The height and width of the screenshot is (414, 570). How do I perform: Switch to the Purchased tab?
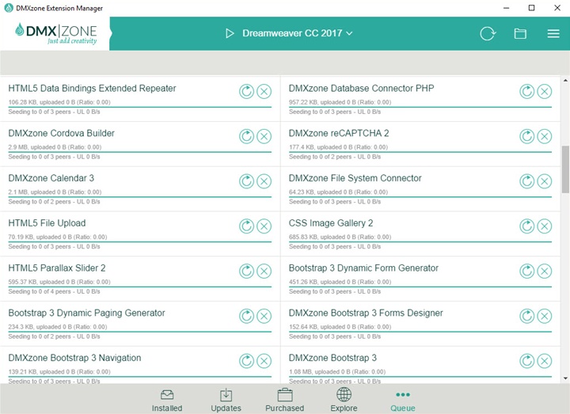tap(285, 401)
